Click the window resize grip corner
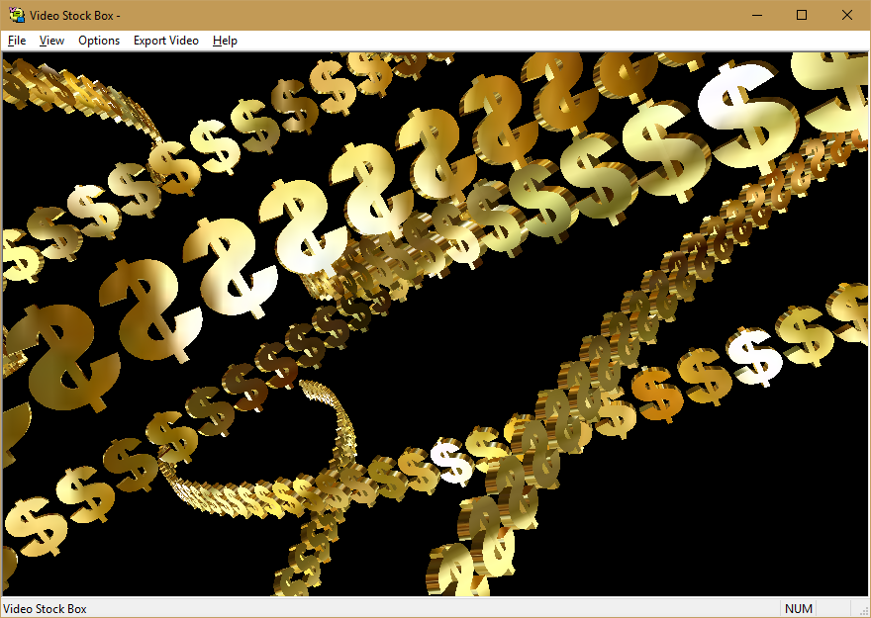Screen dimensions: 871x618 click(x=863, y=610)
